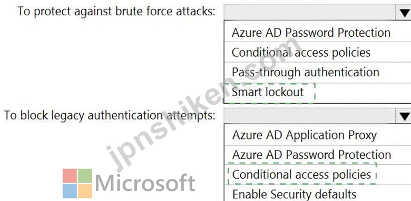Click the yellow square of Microsoft logo
This screenshot has height=201, width=411.
point(85,191)
